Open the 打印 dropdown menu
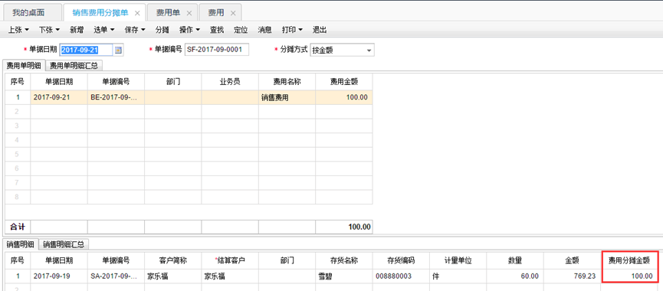Image resolution: width=663 pixels, height=291 pixels. 292,30
